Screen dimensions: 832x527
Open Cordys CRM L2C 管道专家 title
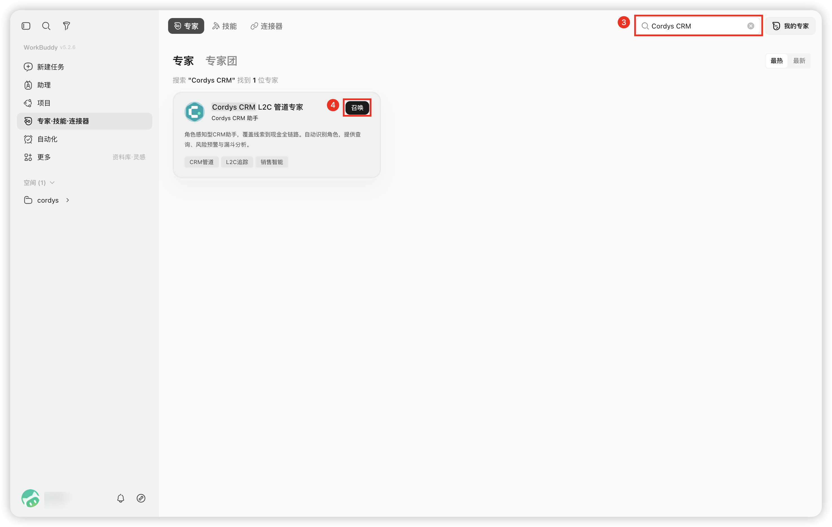pyautogui.click(x=257, y=107)
